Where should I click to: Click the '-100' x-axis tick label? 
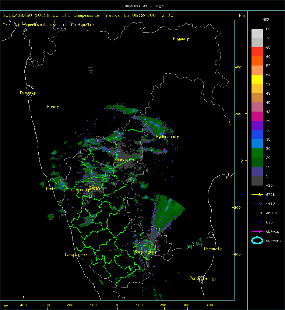pos(92,305)
